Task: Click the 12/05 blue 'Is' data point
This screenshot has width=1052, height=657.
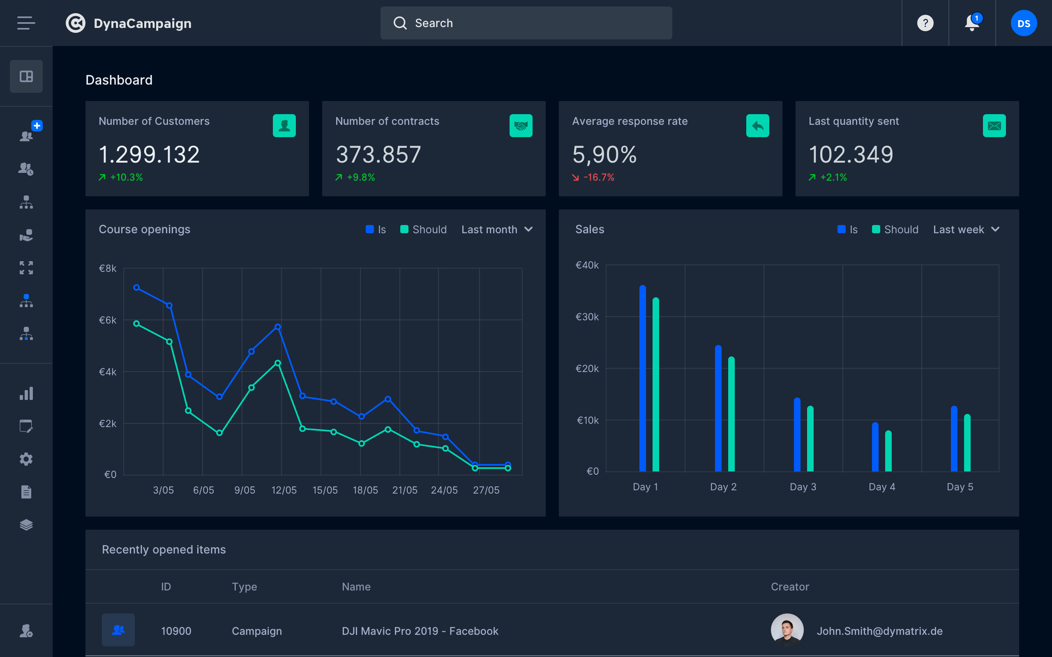Action: coord(278,327)
